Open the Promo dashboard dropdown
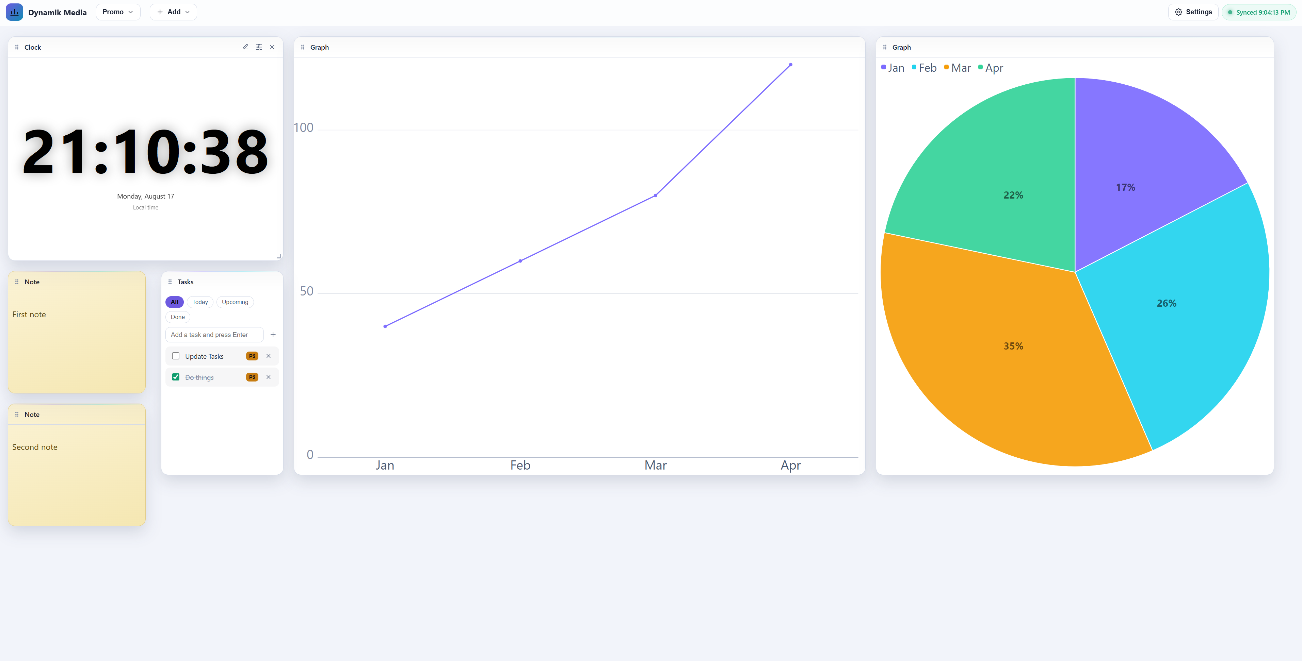The width and height of the screenshot is (1302, 661). pos(118,12)
